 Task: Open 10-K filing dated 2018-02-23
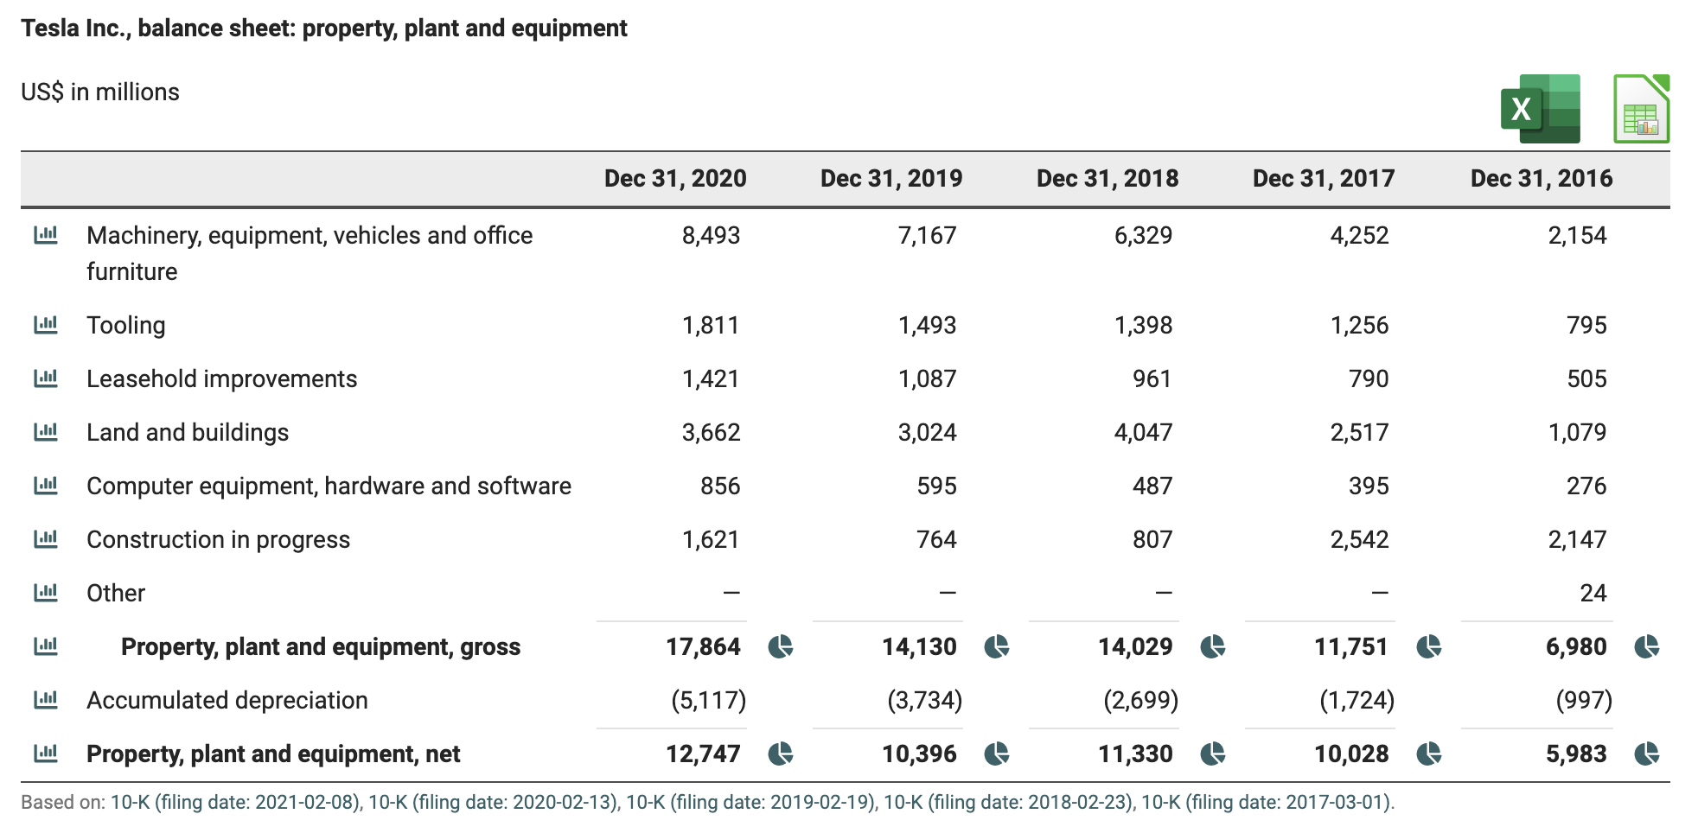pos(1008,802)
